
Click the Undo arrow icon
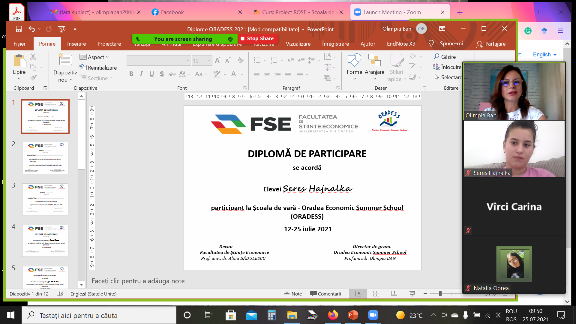pyautogui.click(x=31, y=29)
